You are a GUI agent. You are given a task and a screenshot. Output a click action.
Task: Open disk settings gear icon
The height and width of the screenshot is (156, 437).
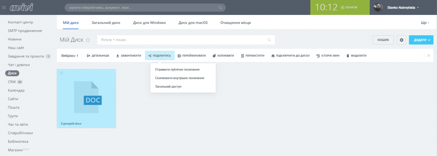(x=402, y=40)
